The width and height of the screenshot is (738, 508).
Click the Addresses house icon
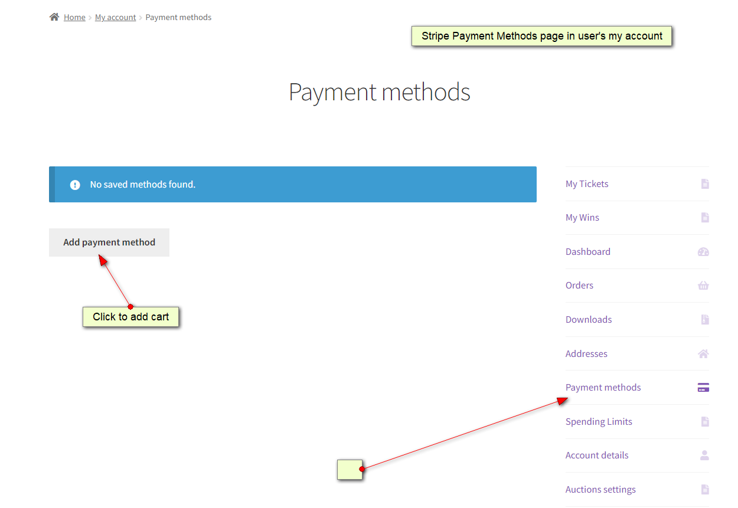[703, 354]
